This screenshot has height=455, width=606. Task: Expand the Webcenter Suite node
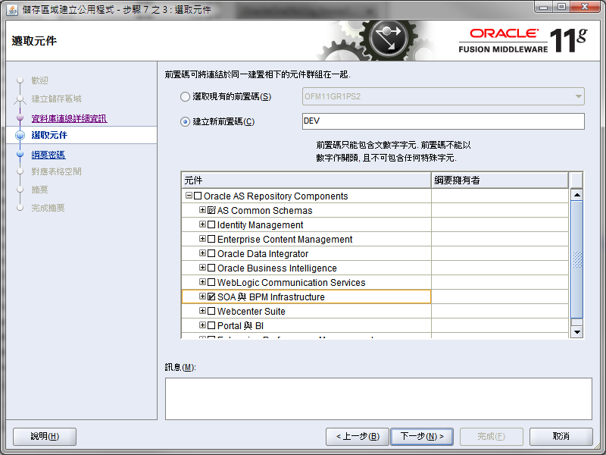202,311
